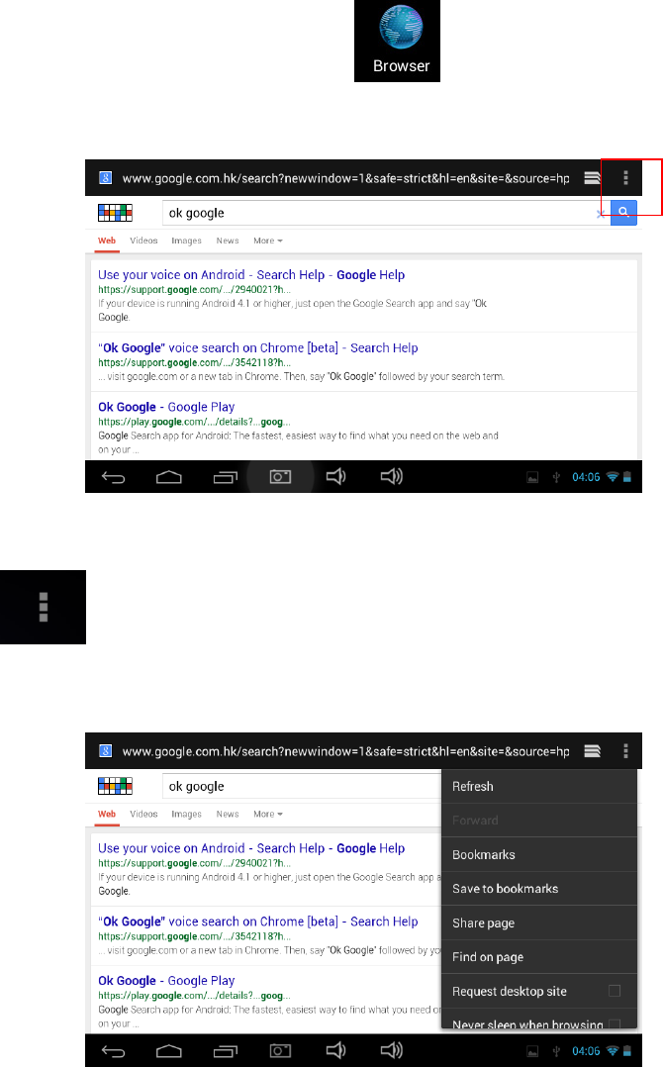Focus 'ok google' search field in menu-open screenshot
This screenshot has height=1067, width=663.
pos(302,786)
